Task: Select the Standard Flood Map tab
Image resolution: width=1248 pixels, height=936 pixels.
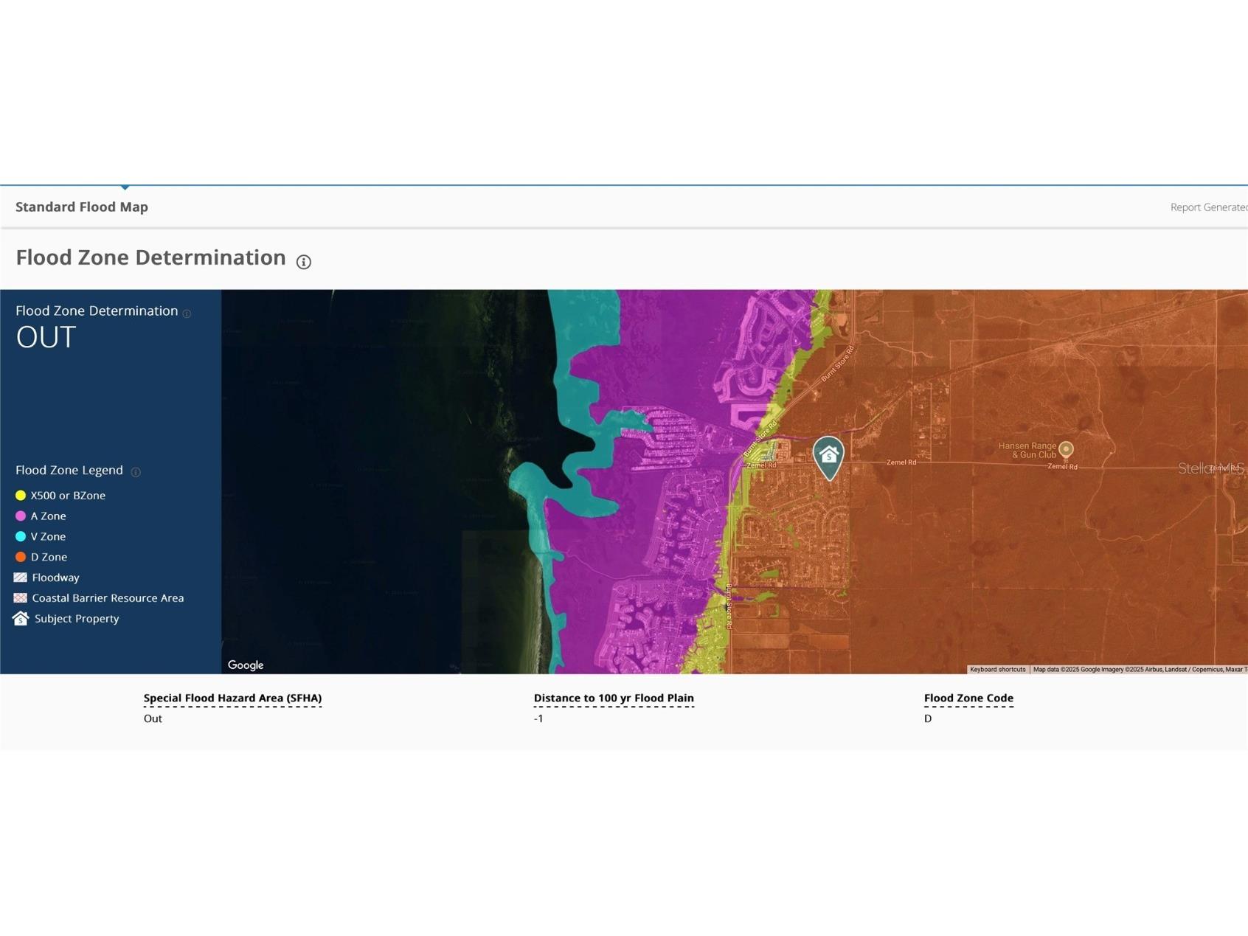Action: tap(82, 207)
